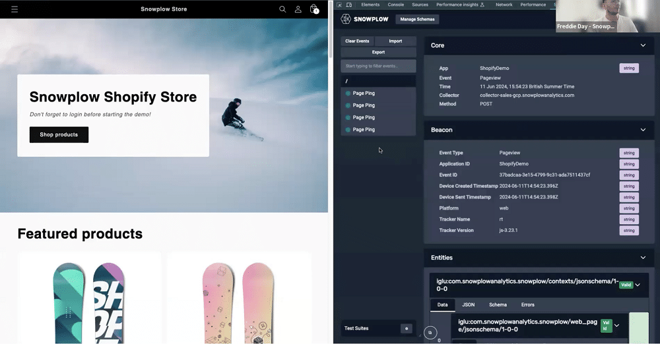
Task: Select the Errors tab in Entities
Action: (528, 305)
